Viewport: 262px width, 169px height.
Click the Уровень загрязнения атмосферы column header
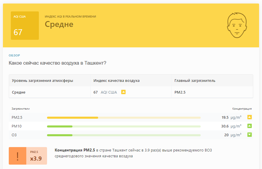(42, 80)
